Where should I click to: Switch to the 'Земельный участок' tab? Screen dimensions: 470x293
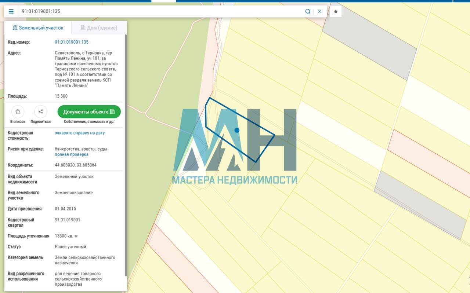click(x=38, y=28)
